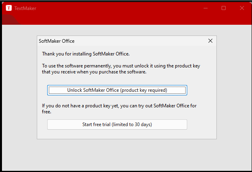Click the 'To use the software permanently' line
Viewport: 252px width, 172px height.
tap(121, 66)
